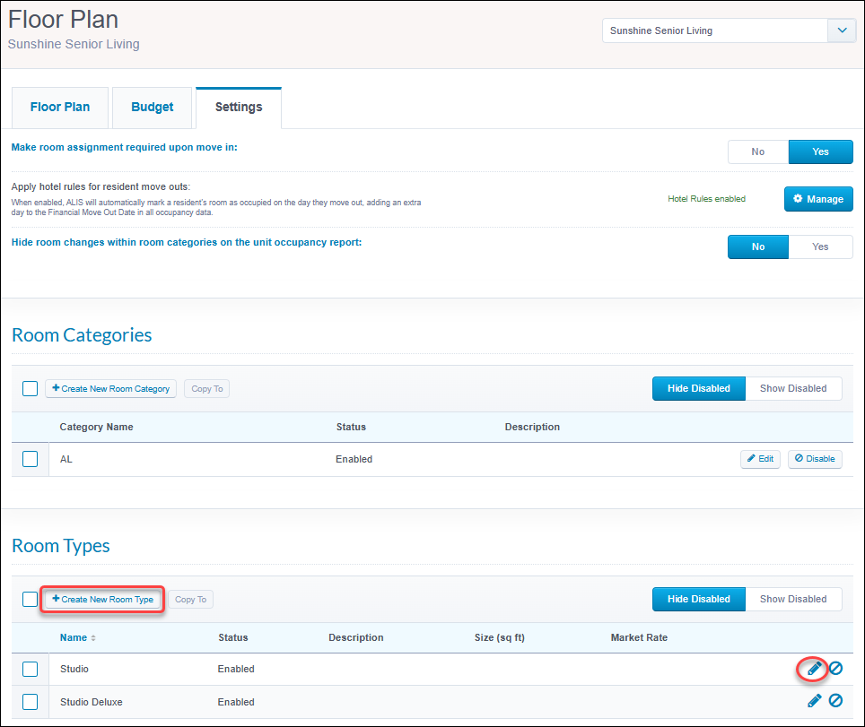Open Manage hotel rules button

click(818, 199)
